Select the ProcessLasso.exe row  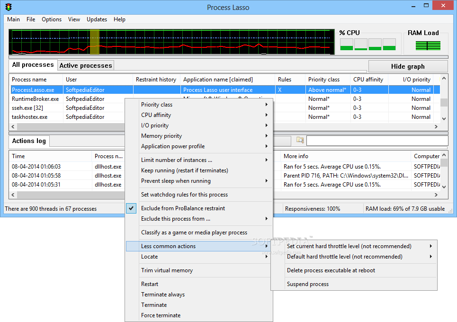coord(224,90)
